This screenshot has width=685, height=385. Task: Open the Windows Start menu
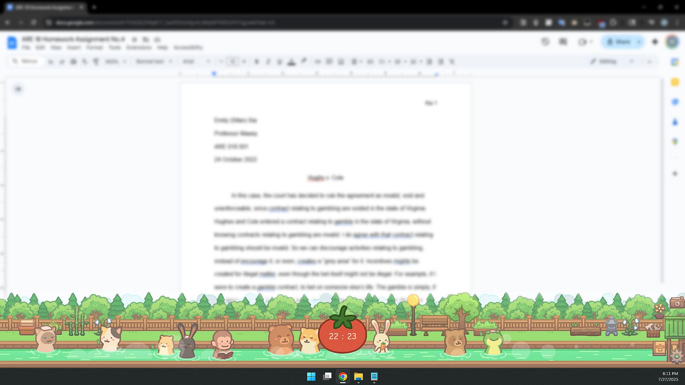[311, 376]
